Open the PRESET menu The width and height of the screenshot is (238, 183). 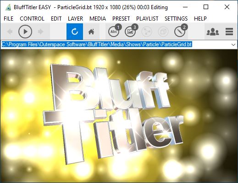coord(121,19)
